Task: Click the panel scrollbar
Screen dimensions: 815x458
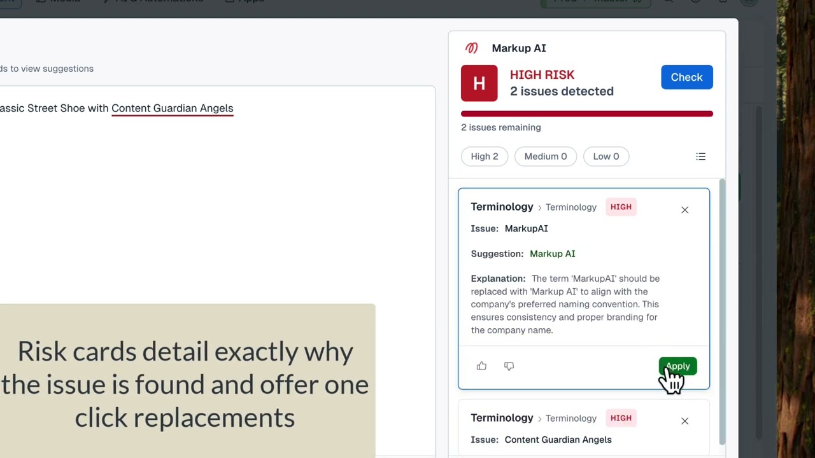Action: [x=721, y=312]
